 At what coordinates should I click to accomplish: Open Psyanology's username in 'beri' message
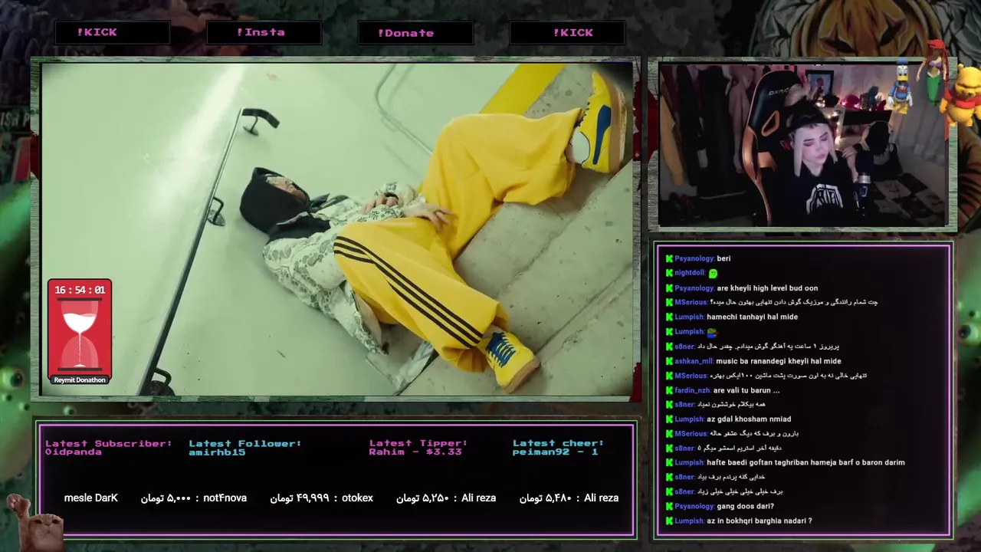[694, 258]
